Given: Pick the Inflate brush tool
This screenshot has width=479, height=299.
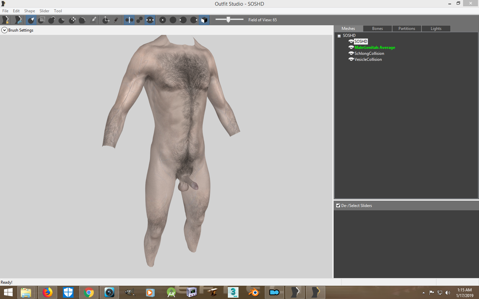Looking at the screenshot, I should 52,20.
